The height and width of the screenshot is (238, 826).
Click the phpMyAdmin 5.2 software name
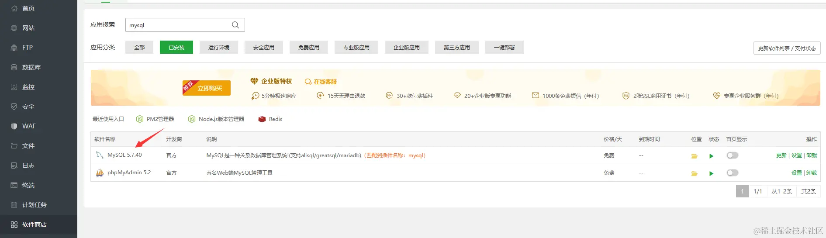click(x=129, y=172)
